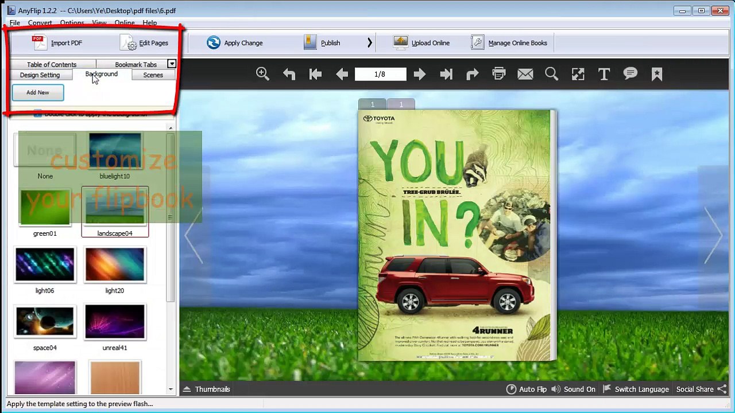Click book page tab 1
The height and width of the screenshot is (413, 735).
click(372, 104)
